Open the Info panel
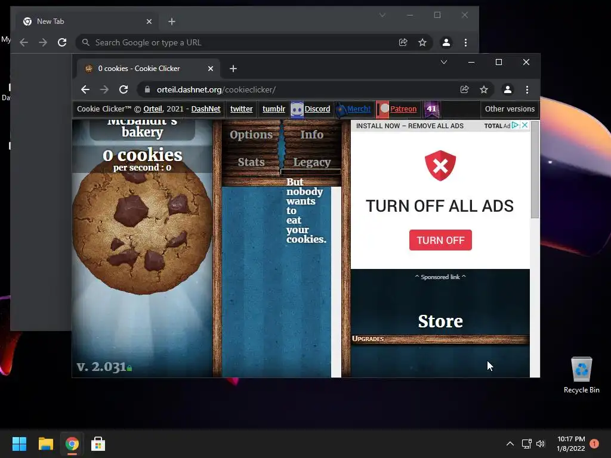Viewport: 611px width, 458px height. [311, 134]
